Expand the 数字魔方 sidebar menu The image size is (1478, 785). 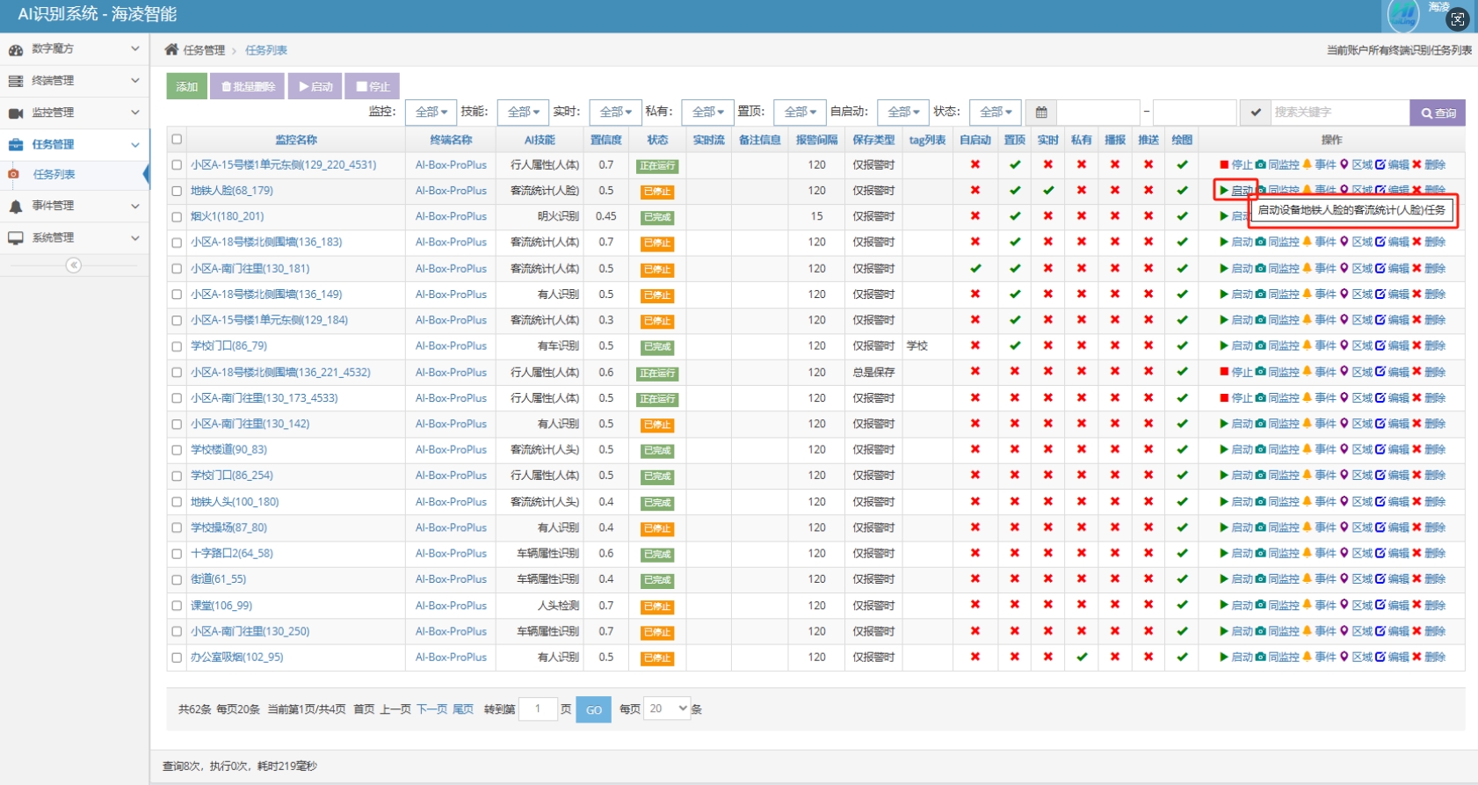pyautogui.click(x=74, y=48)
